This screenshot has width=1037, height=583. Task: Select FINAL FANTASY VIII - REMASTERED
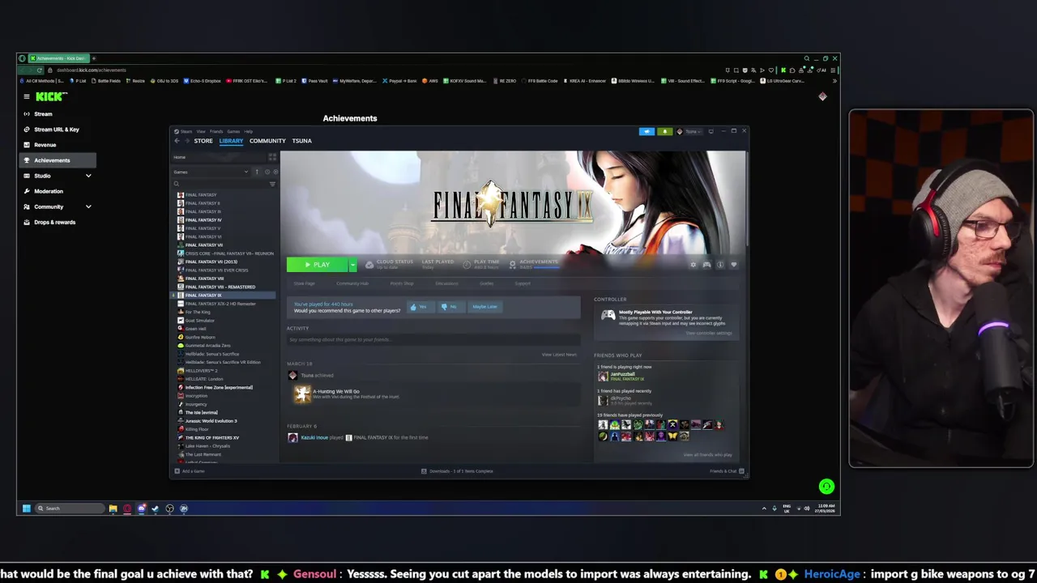point(220,287)
